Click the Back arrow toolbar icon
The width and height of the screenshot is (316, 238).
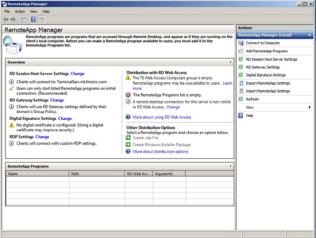(x=5, y=19)
